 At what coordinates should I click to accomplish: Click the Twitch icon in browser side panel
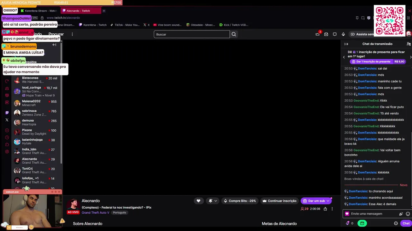(7, 113)
